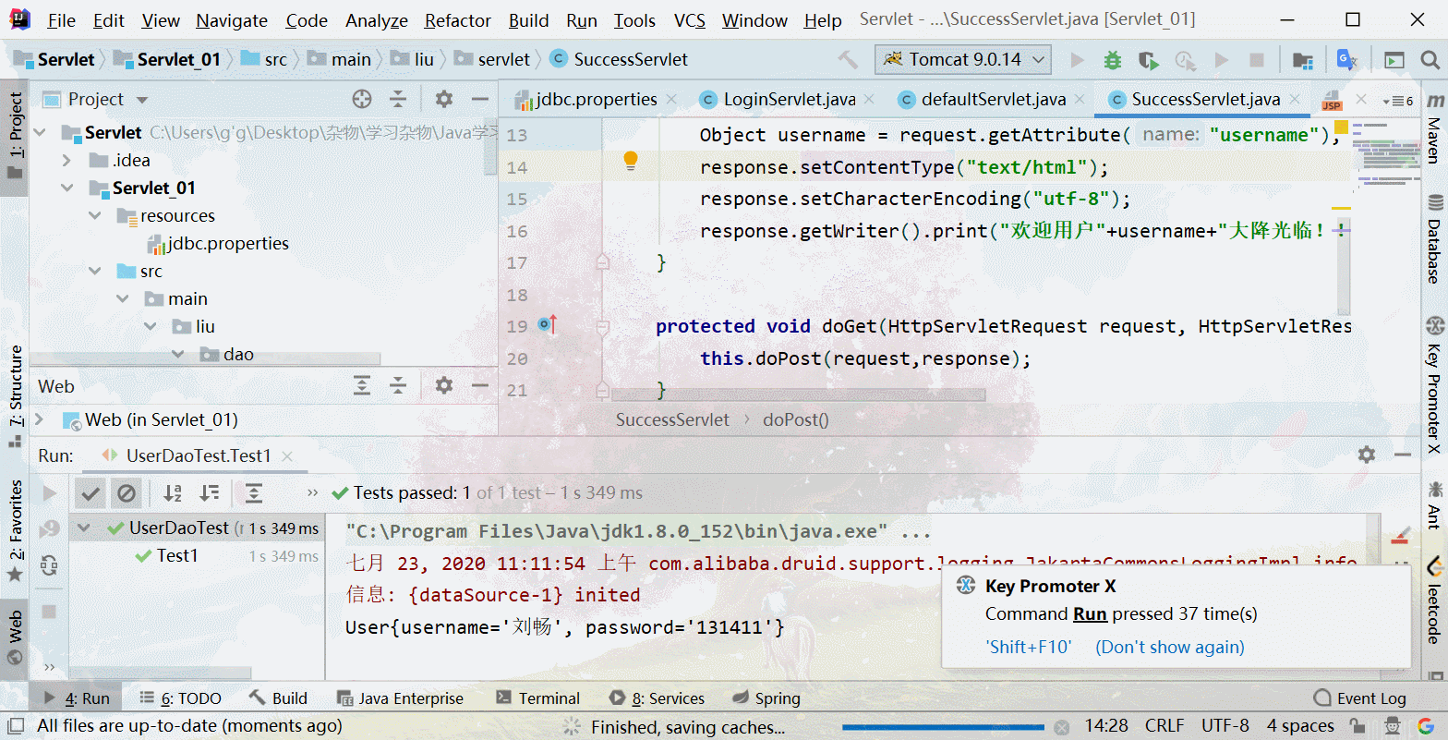Switch to the jdbc.properties editor tab
Screen dimensions: 1448x740
pyautogui.click(x=596, y=100)
